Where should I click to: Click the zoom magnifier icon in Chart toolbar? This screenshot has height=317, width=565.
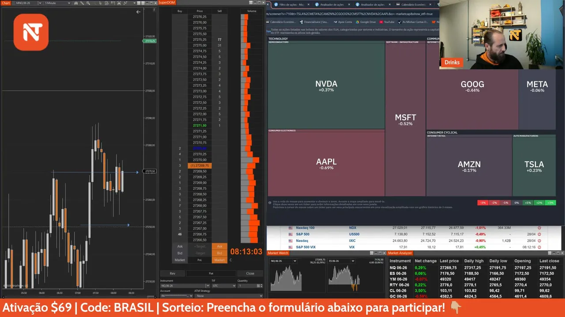coord(88,3)
